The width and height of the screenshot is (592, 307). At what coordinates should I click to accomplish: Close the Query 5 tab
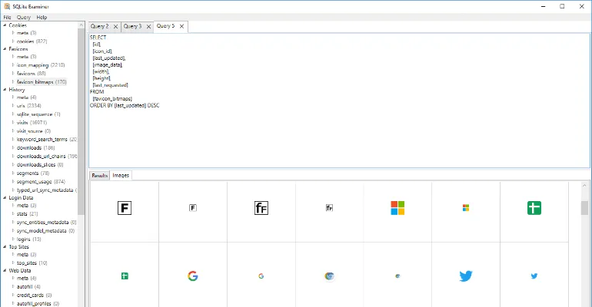181,26
